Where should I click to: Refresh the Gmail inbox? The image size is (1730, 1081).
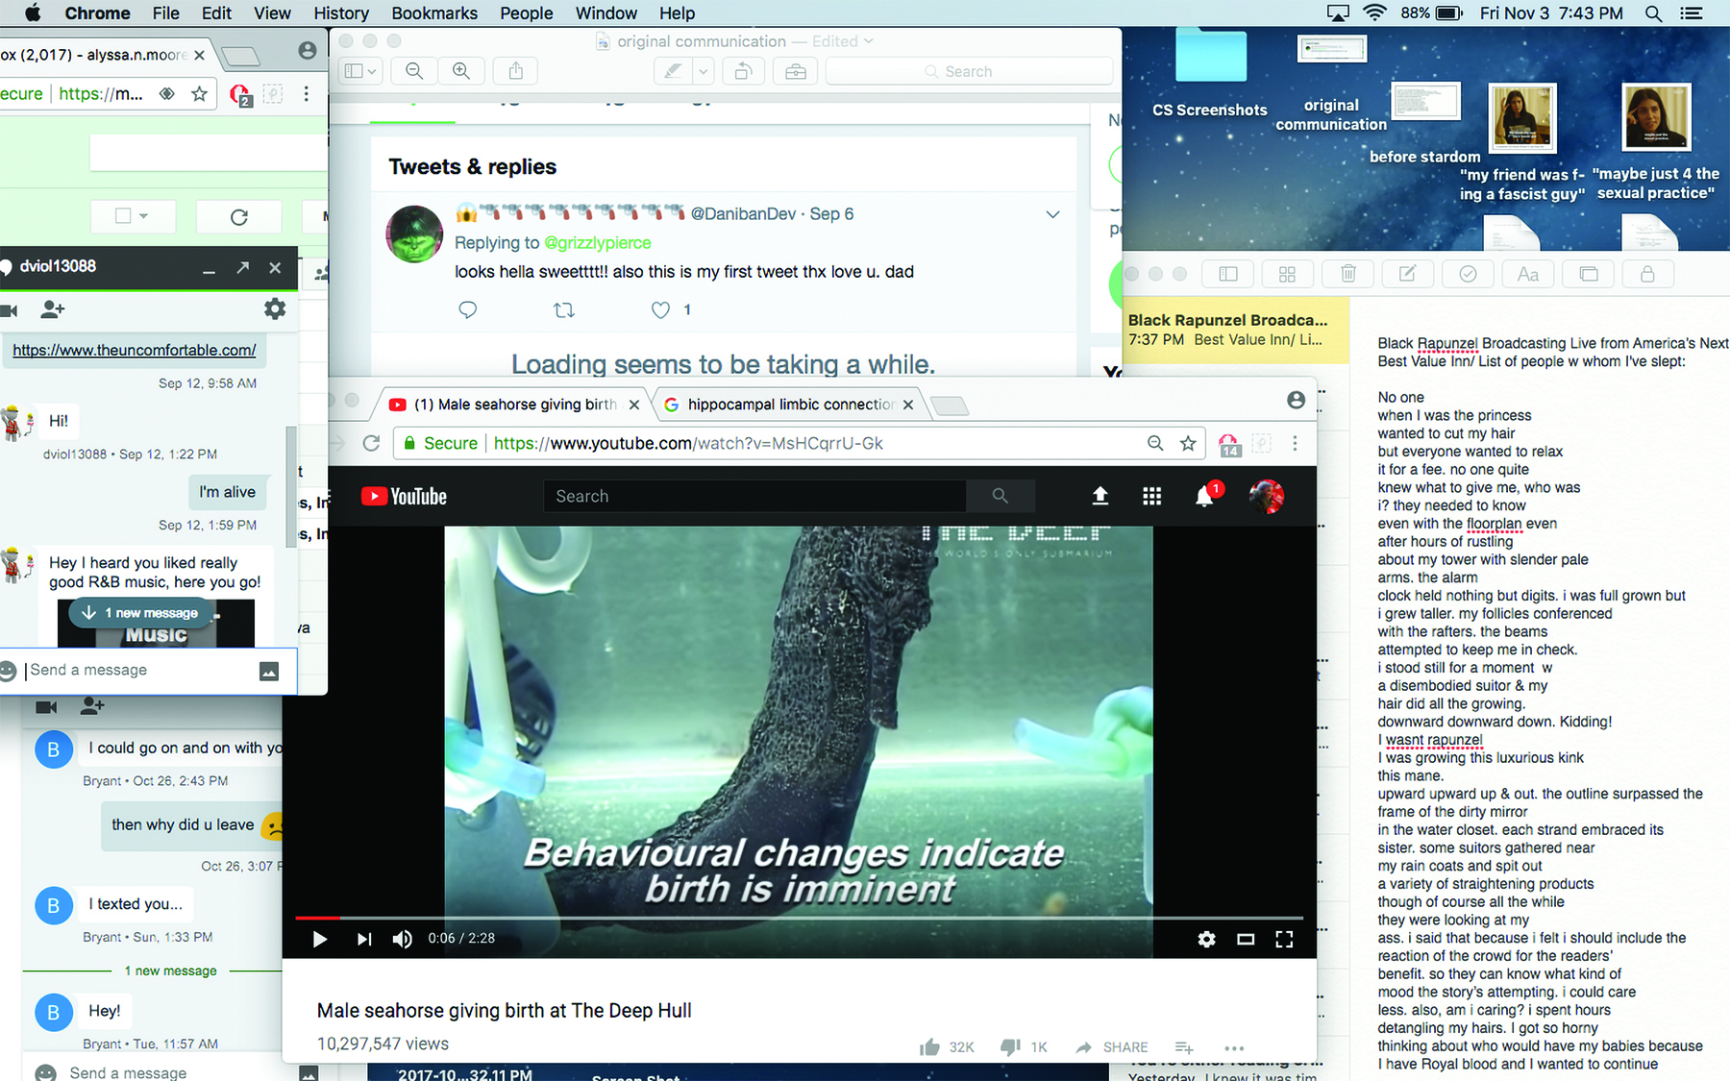(239, 216)
